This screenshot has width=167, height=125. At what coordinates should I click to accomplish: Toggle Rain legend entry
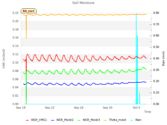coord(136,120)
